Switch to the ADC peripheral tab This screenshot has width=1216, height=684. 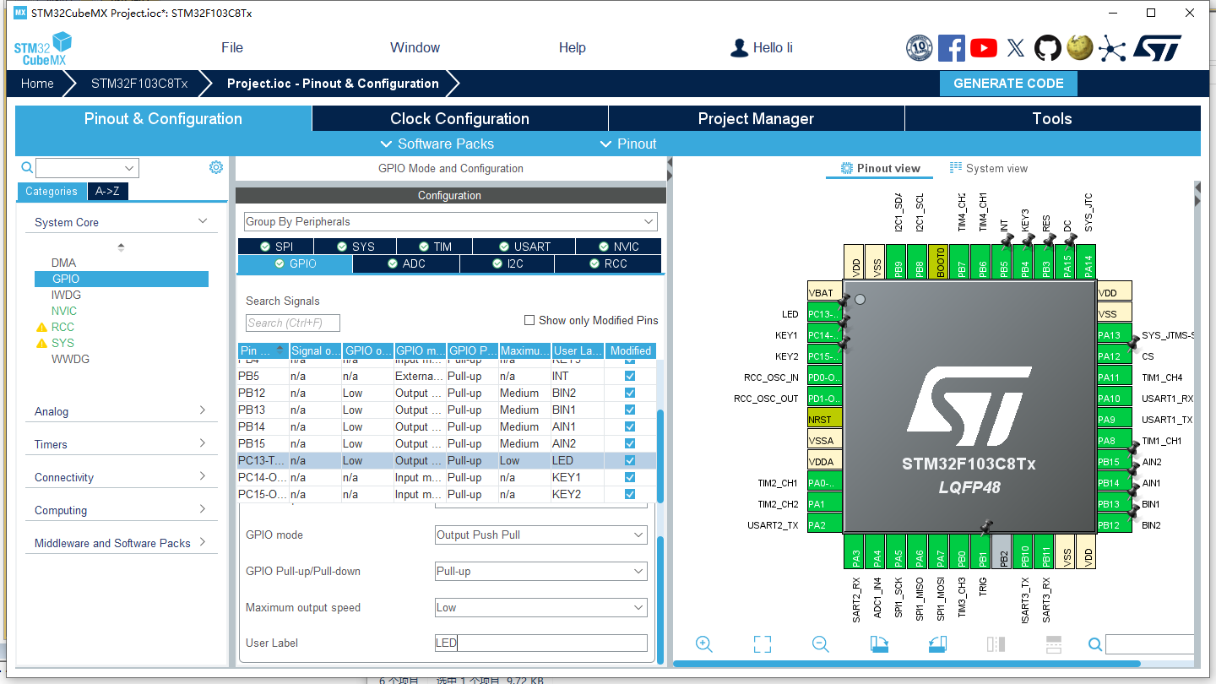pos(406,263)
